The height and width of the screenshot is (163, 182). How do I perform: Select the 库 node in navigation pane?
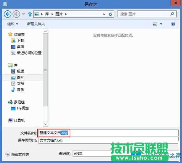pos(16,65)
